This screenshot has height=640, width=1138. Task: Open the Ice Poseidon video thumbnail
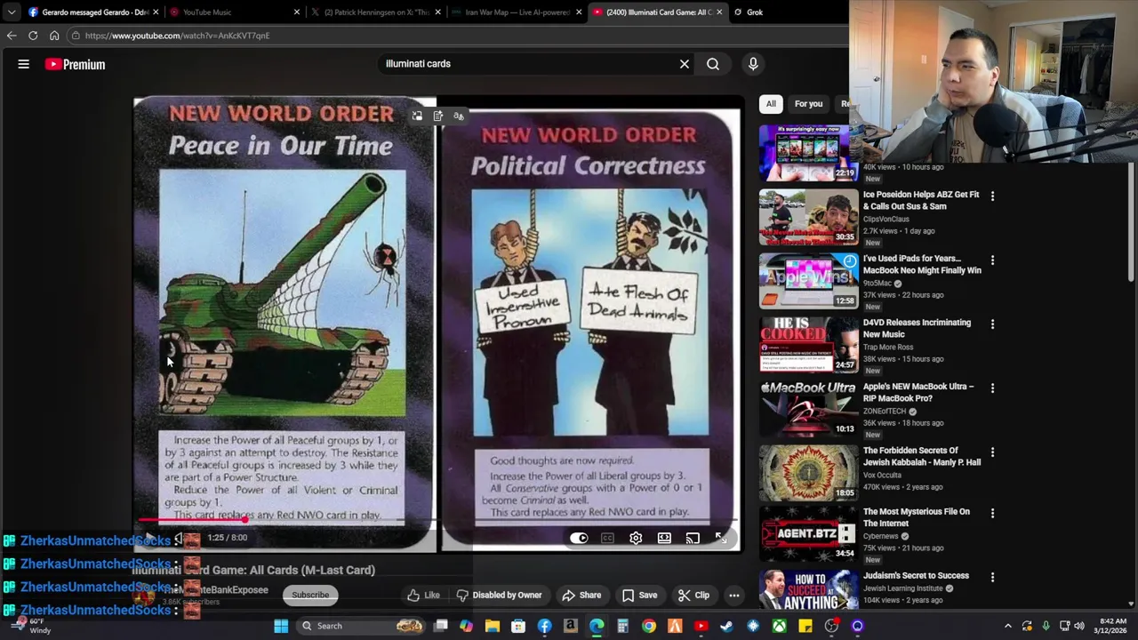click(809, 217)
